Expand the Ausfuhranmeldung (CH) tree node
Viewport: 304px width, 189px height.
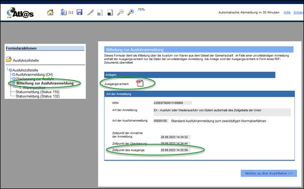[x=14, y=74]
